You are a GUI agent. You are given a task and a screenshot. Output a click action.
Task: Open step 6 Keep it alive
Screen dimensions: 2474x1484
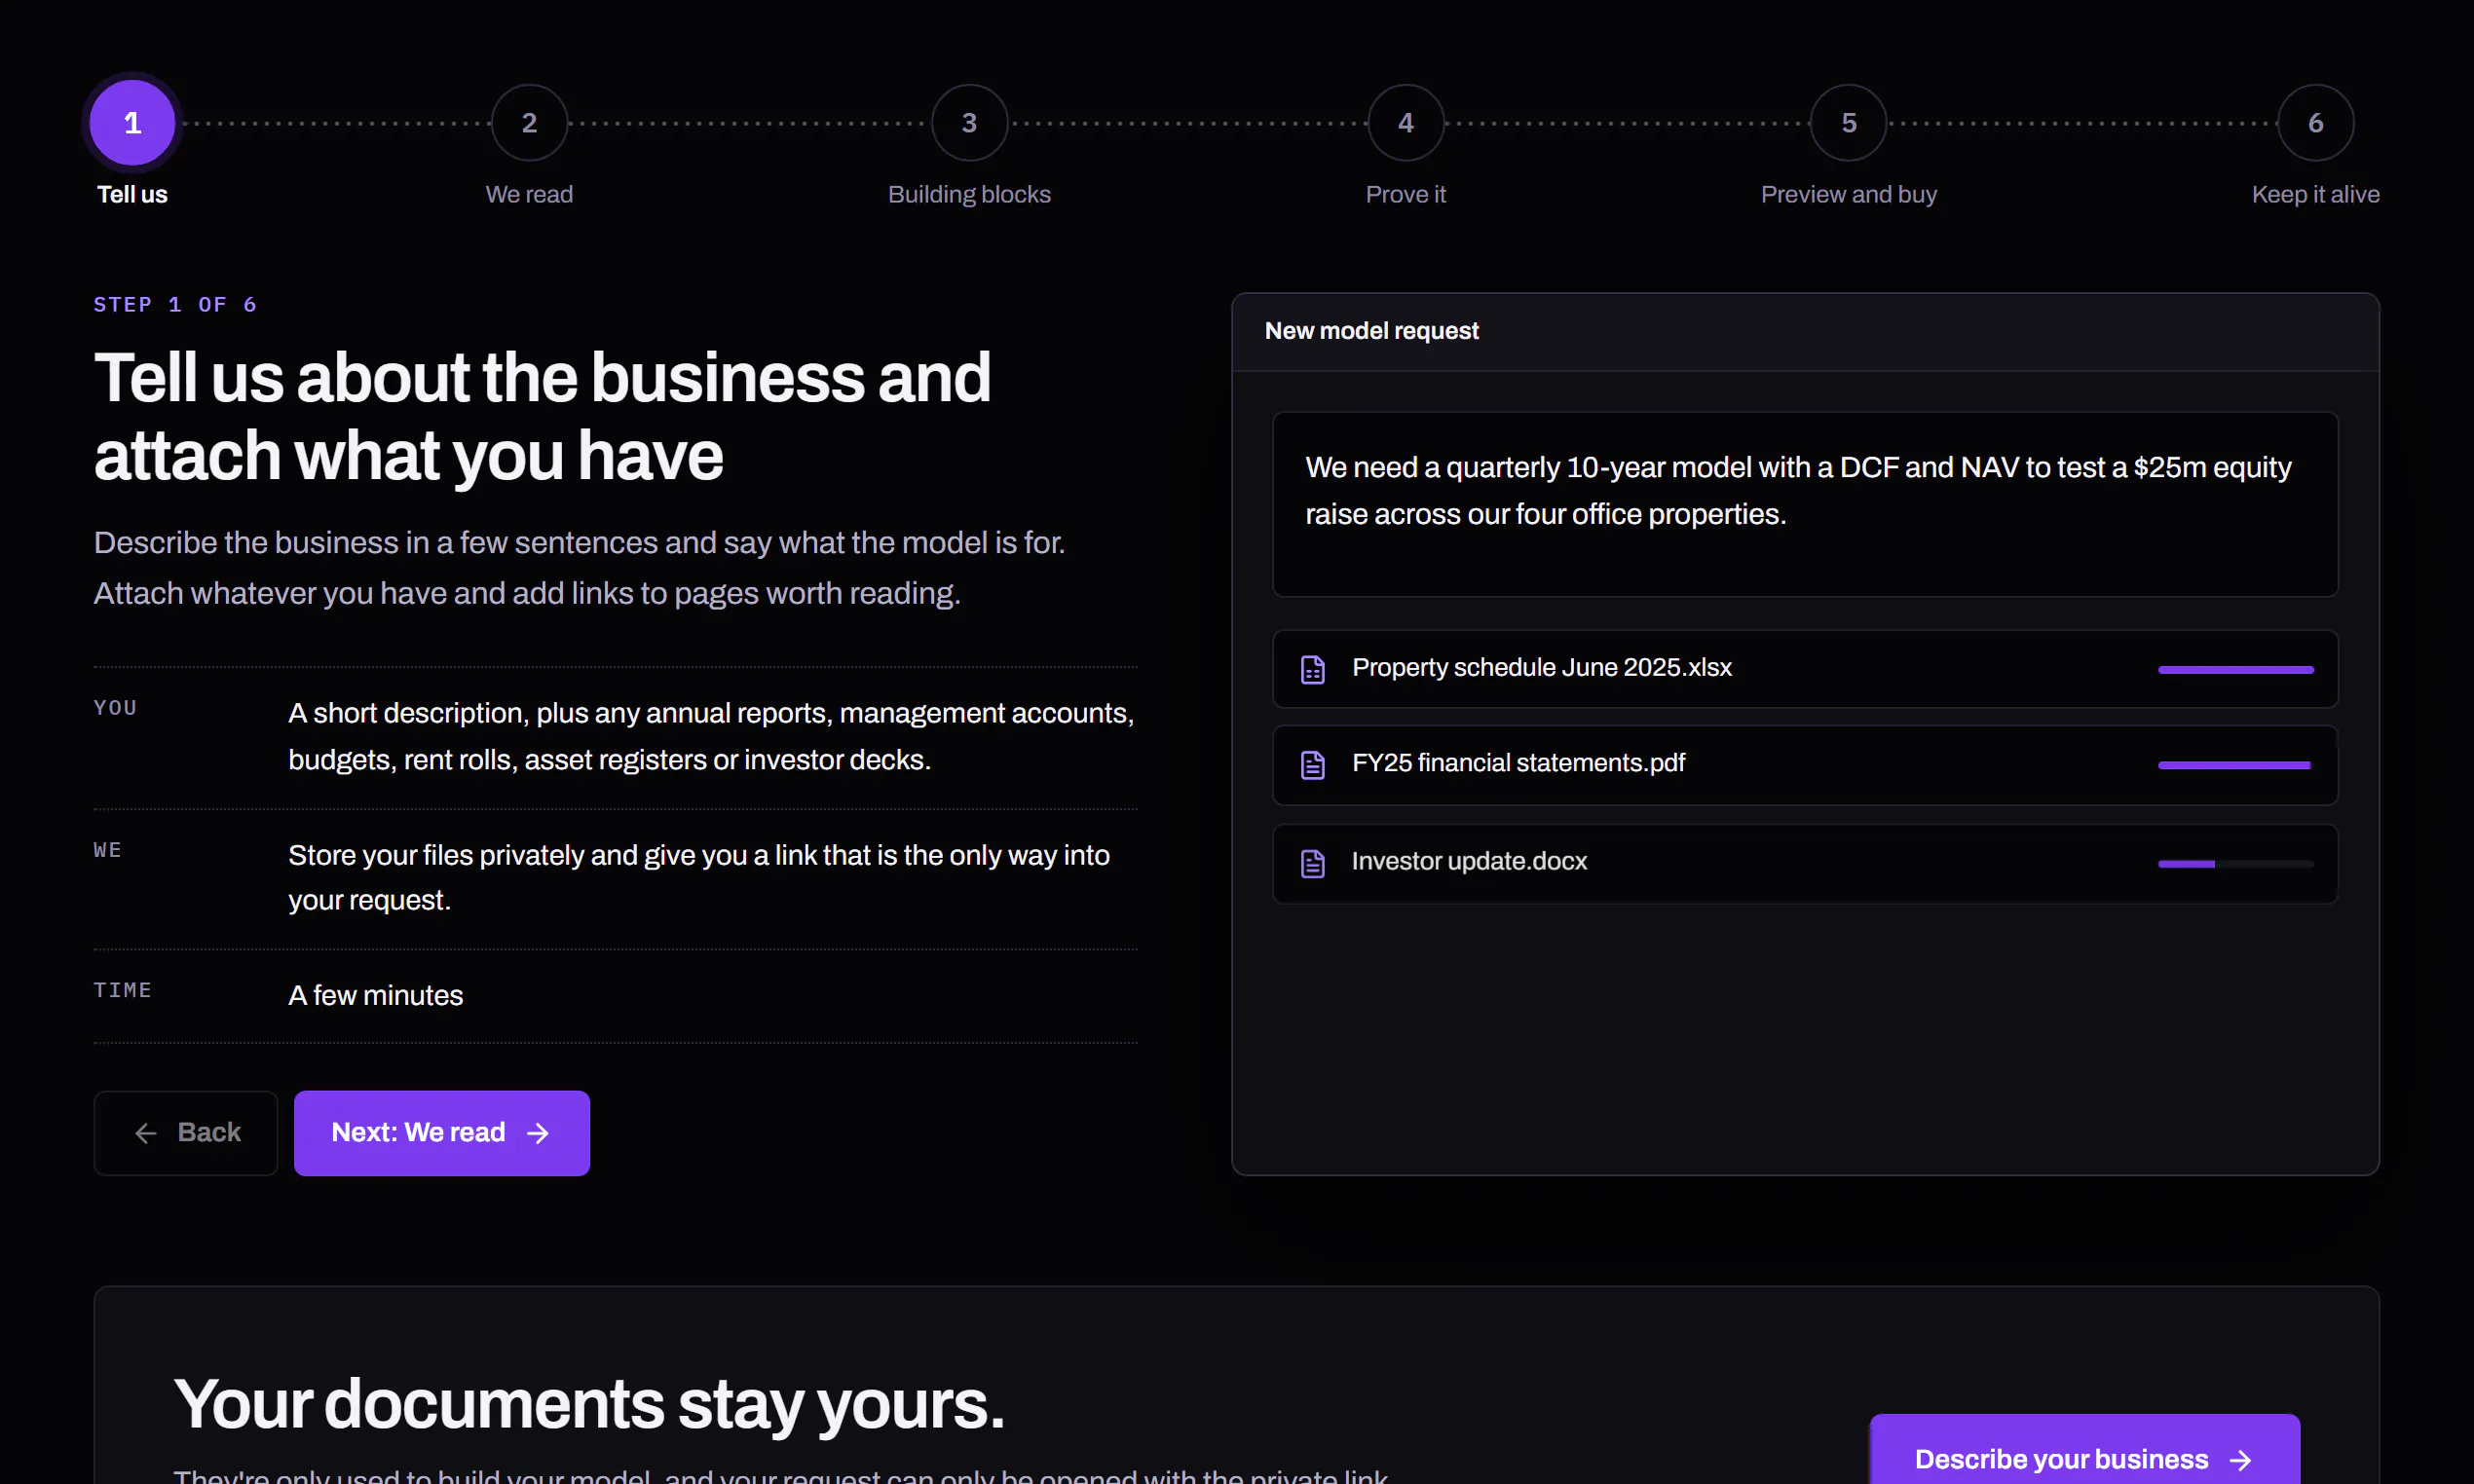[x=2315, y=123]
